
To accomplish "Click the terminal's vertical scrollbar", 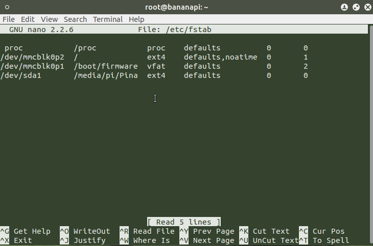I will pyautogui.click(x=370, y=127).
